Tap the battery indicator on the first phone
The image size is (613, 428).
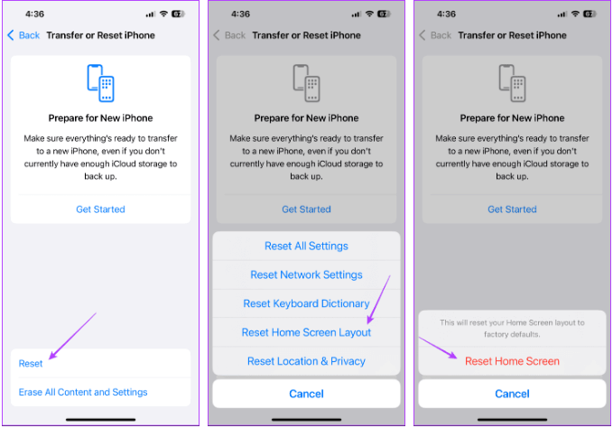[x=178, y=14]
